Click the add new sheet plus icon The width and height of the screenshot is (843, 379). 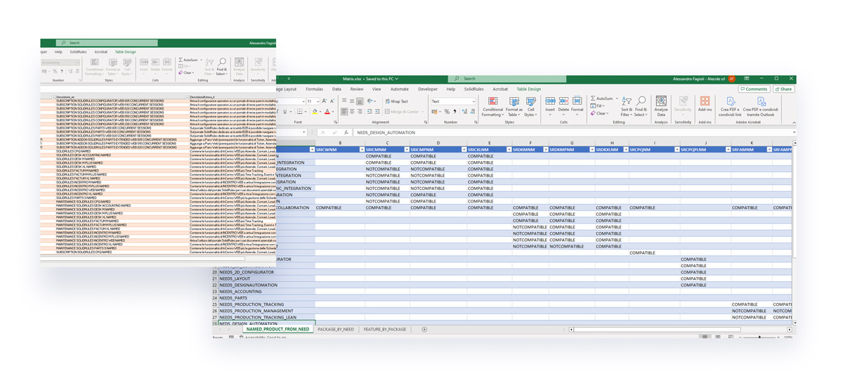point(424,329)
